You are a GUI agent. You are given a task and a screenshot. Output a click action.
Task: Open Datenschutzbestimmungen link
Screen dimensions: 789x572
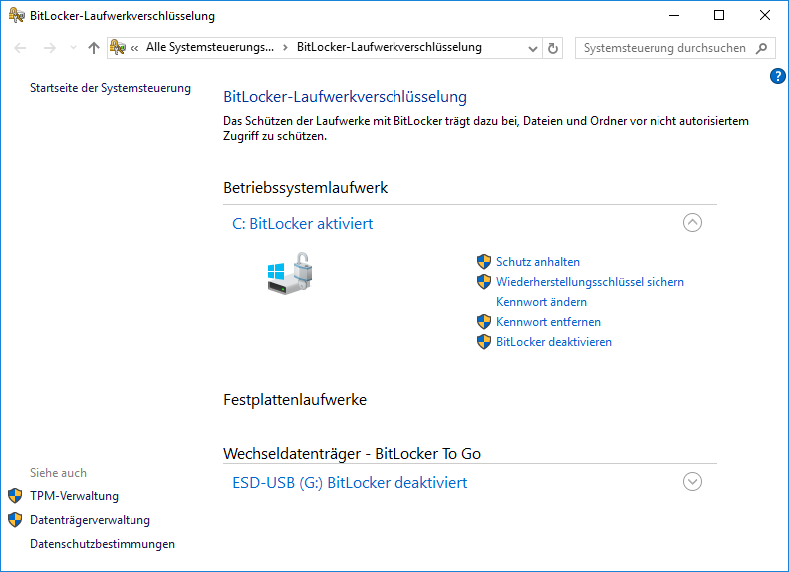point(103,544)
